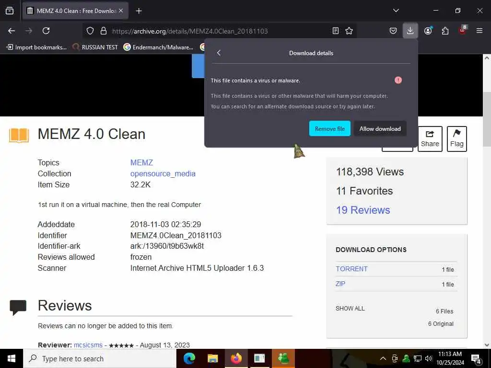Image resolution: width=491 pixels, height=368 pixels.
Task: Open the Firefox View icon left of the tab
Action: pyautogui.click(x=10, y=11)
